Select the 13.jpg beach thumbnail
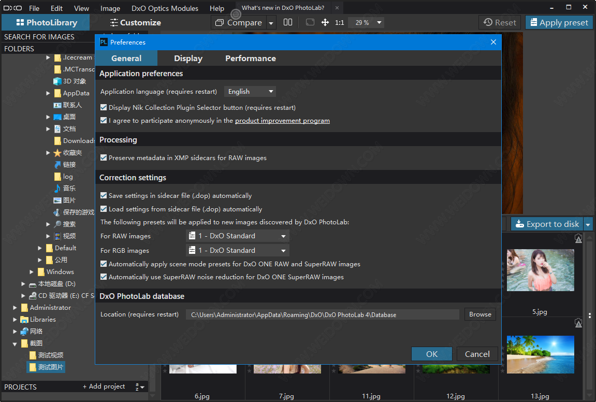Image resolution: width=596 pixels, height=402 pixels. click(x=541, y=354)
